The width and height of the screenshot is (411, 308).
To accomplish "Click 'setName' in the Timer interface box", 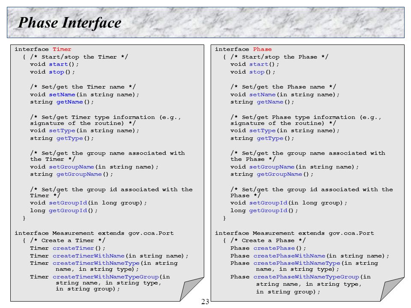I will click(62, 95).
